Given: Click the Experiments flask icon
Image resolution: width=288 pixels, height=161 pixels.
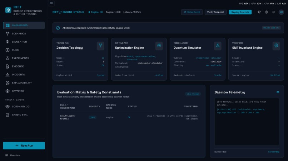Looking at the screenshot, I should 8,58.
